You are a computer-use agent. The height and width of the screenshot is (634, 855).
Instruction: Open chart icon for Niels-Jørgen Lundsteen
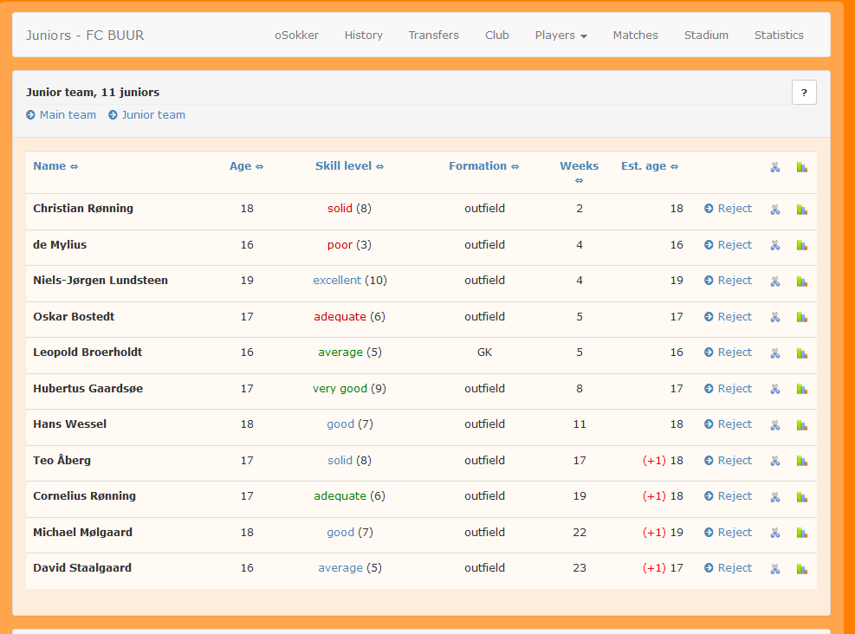tap(801, 281)
